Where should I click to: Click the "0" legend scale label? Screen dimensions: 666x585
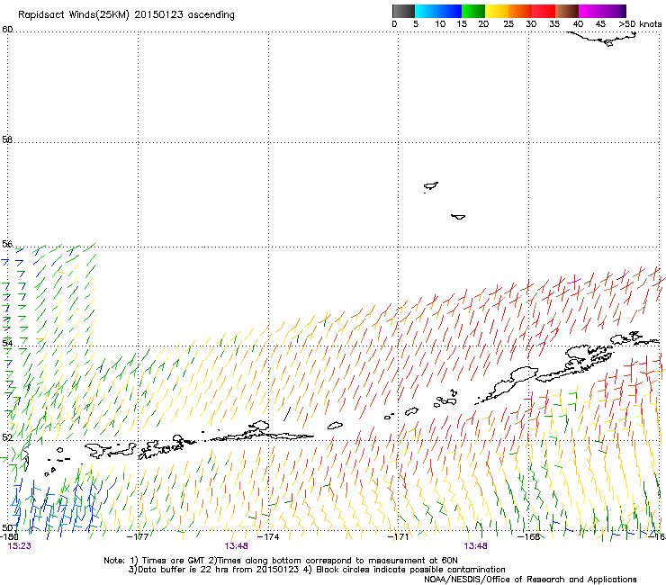click(394, 24)
